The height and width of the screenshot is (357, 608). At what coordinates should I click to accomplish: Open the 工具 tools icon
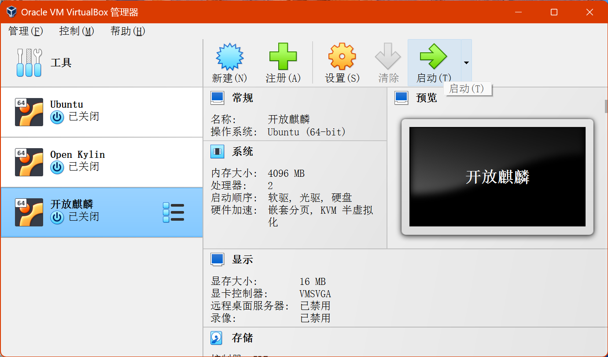29,62
